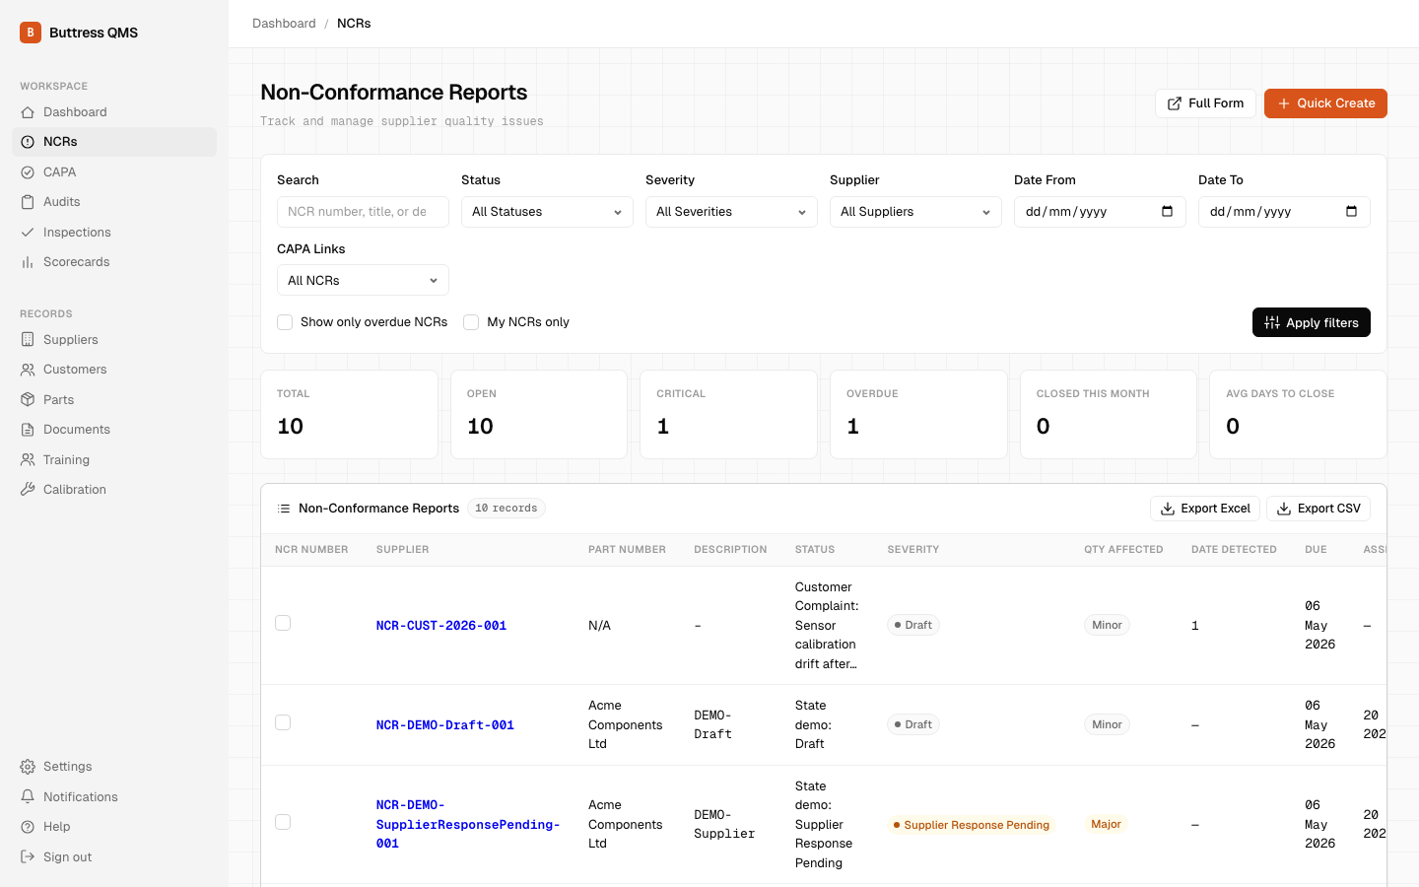
Task: Click the CAPA check-circle icon
Action: (28, 172)
